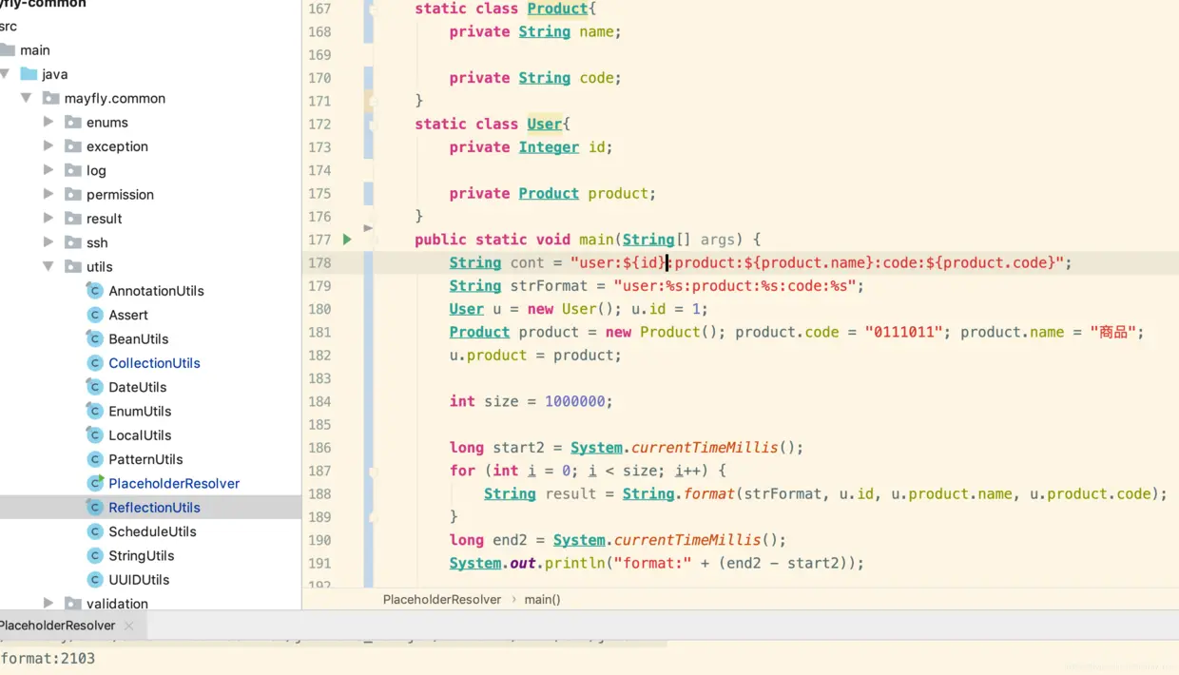Click the class icon beside UUIDUtils

tap(93, 579)
